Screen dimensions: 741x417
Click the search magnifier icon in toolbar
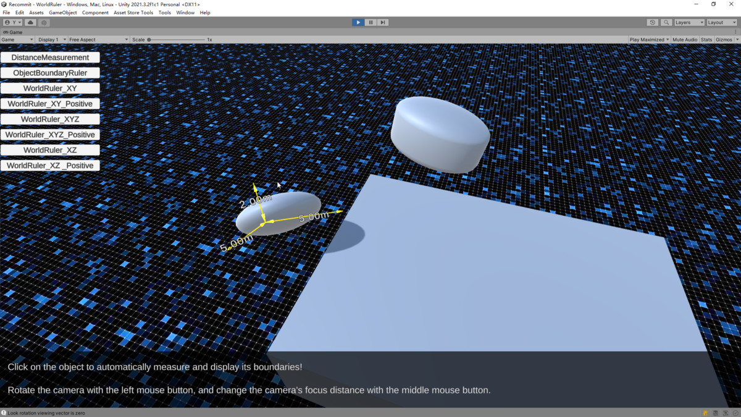(666, 22)
